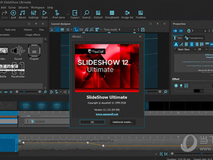The height and width of the screenshot is (160, 213).
Task: Click the circular effect icon under Effect
Action: 176,86
